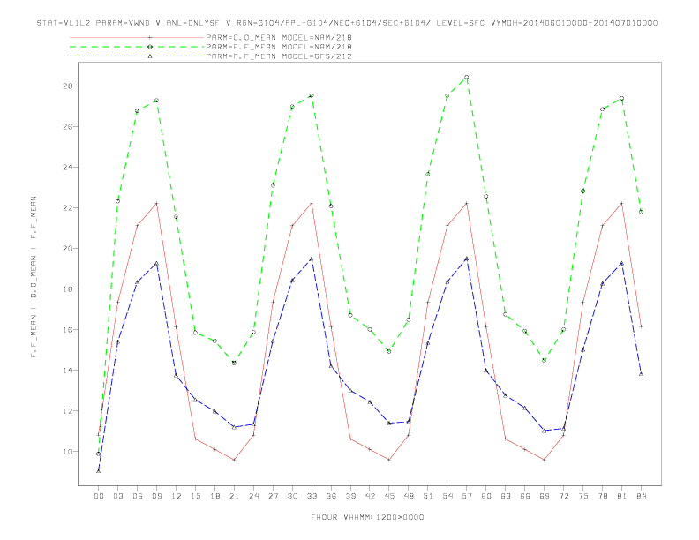699x540 pixels.
Task: Click the red plus data point at hour 45
Action: pyautogui.click(x=389, y=460)
